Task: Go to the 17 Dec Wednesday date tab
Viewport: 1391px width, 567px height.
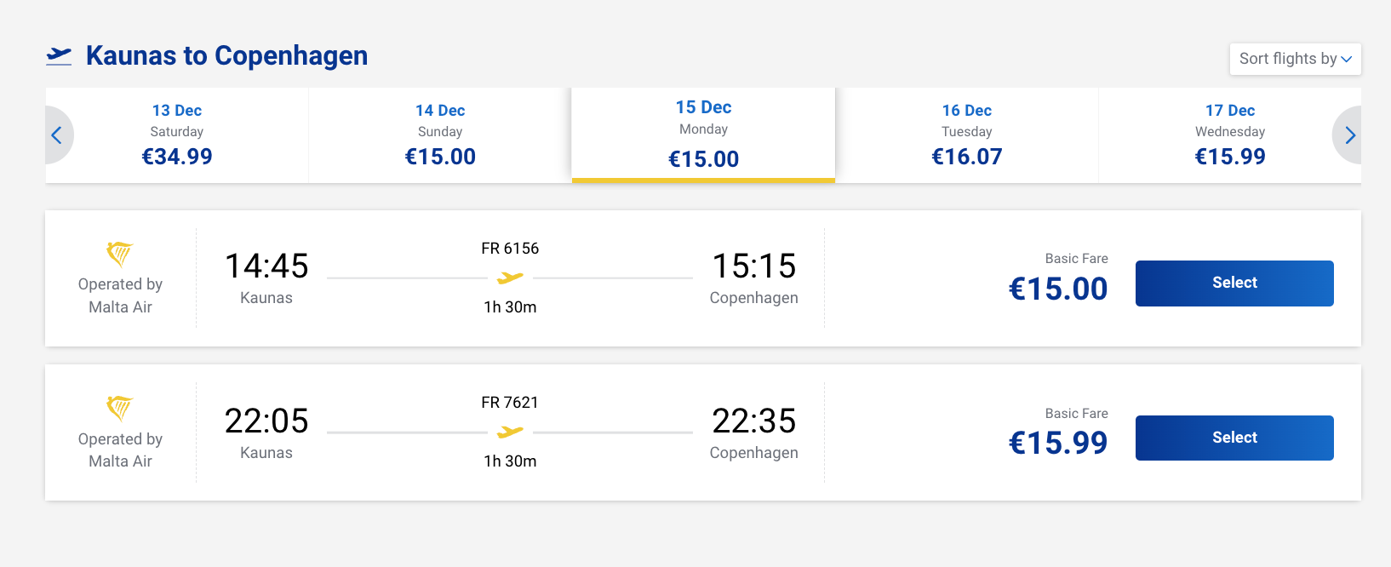Action: (x=1229, y=135)
